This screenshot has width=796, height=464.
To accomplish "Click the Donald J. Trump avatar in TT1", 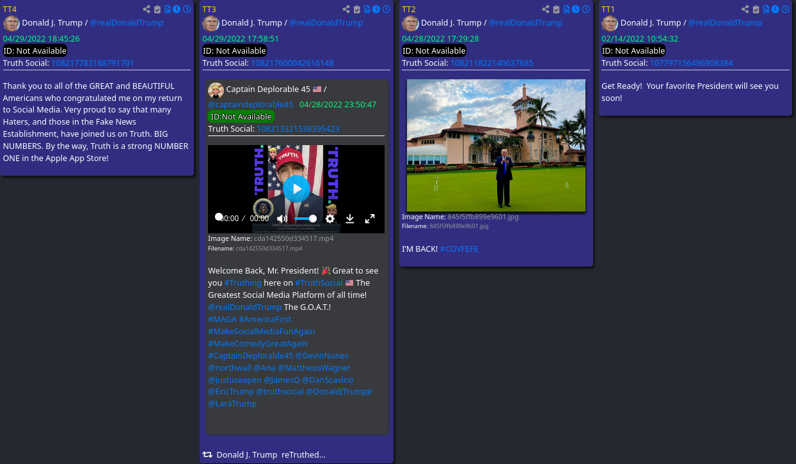I will tap(610, 24).
